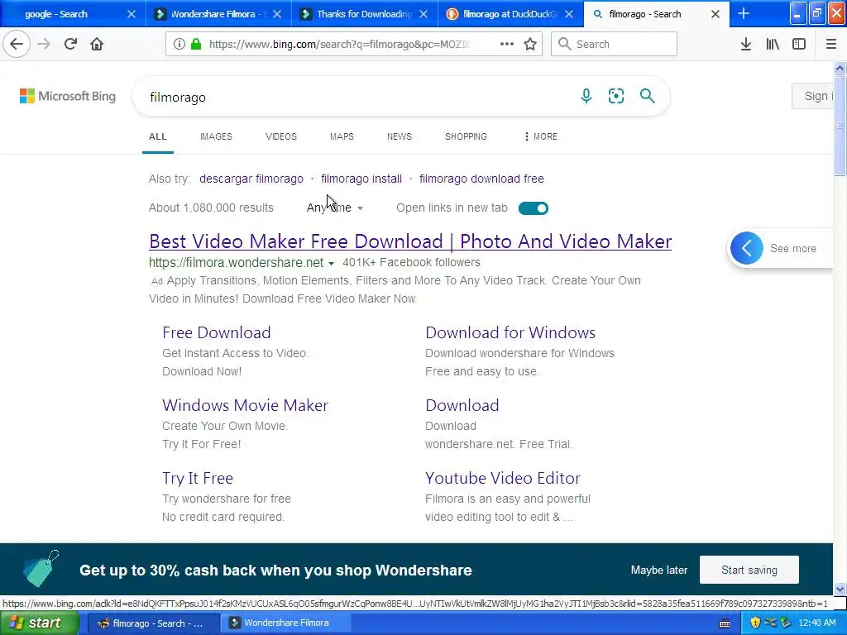
Task: Click the vertical scrollbar down arrow
Action: (x=840, y=589)
